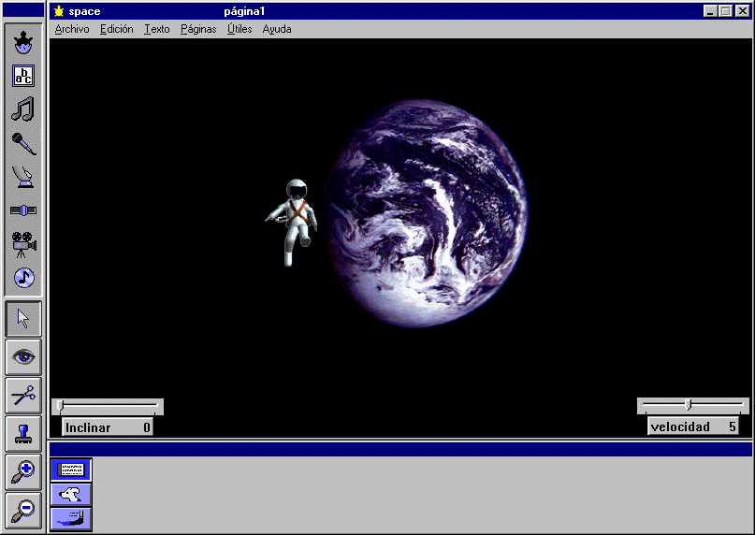Click the microphone recording tool
Image resolution: width=755 pixels, height=535 pixels.
[23, 143]
